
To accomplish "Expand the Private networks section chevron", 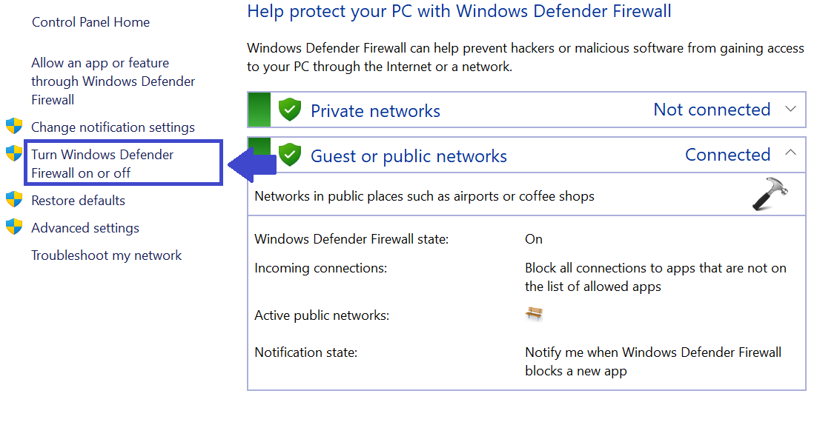I will [790, 110].
